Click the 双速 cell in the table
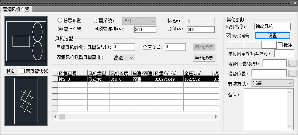 point(143,79)
